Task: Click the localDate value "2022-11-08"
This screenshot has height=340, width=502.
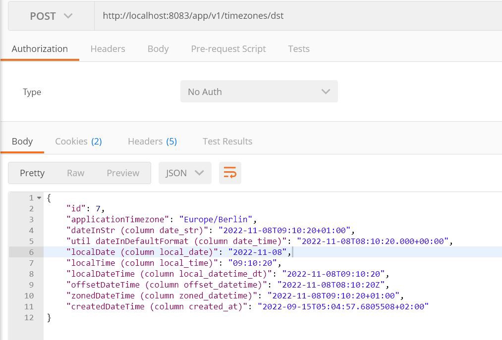Action: (257, 252)
